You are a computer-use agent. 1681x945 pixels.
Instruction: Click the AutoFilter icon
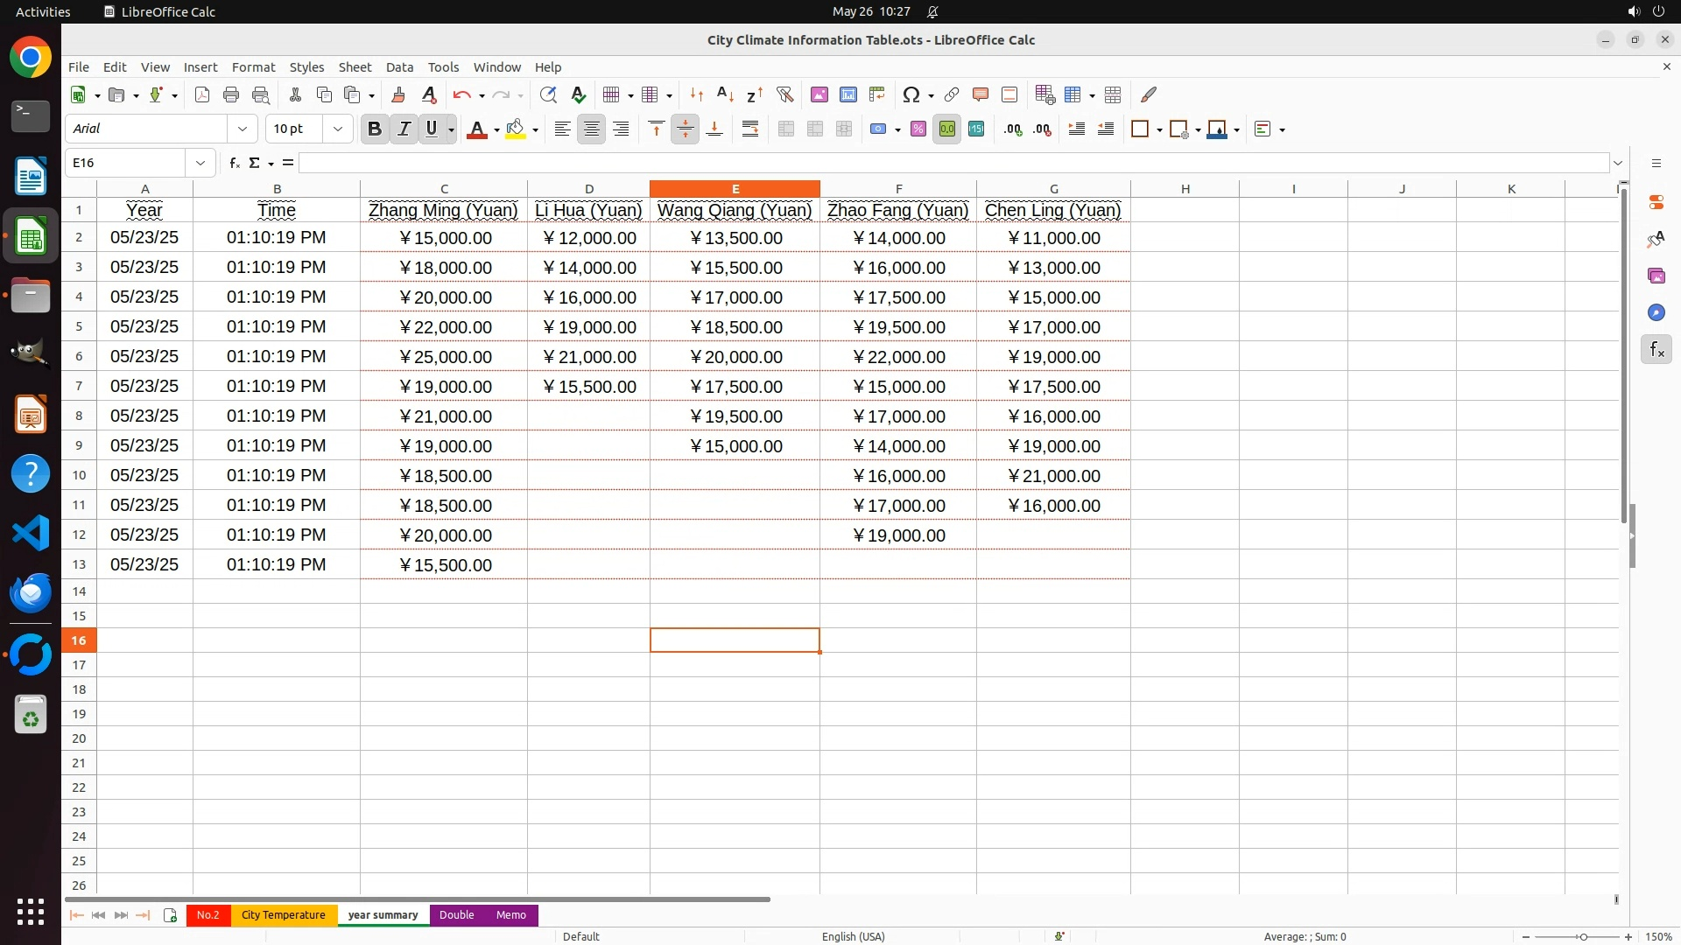click(x=784, y=94)
